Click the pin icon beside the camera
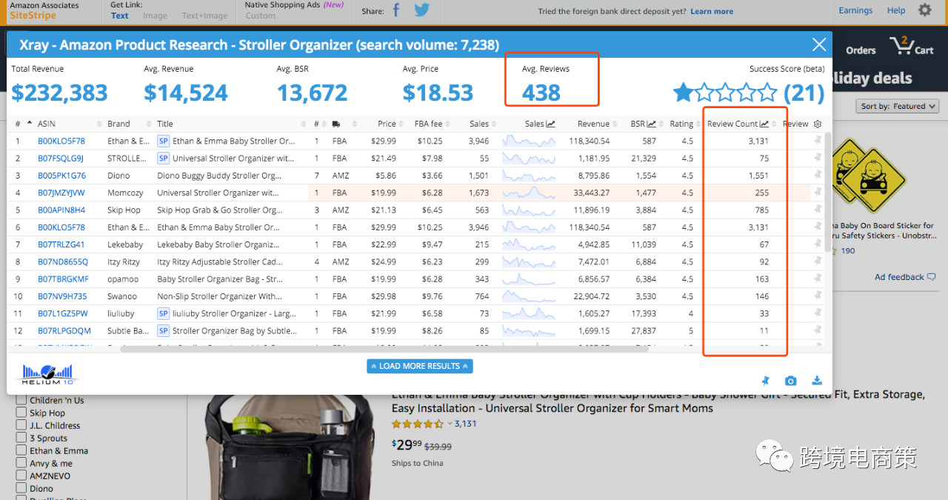 coord(766,381)
